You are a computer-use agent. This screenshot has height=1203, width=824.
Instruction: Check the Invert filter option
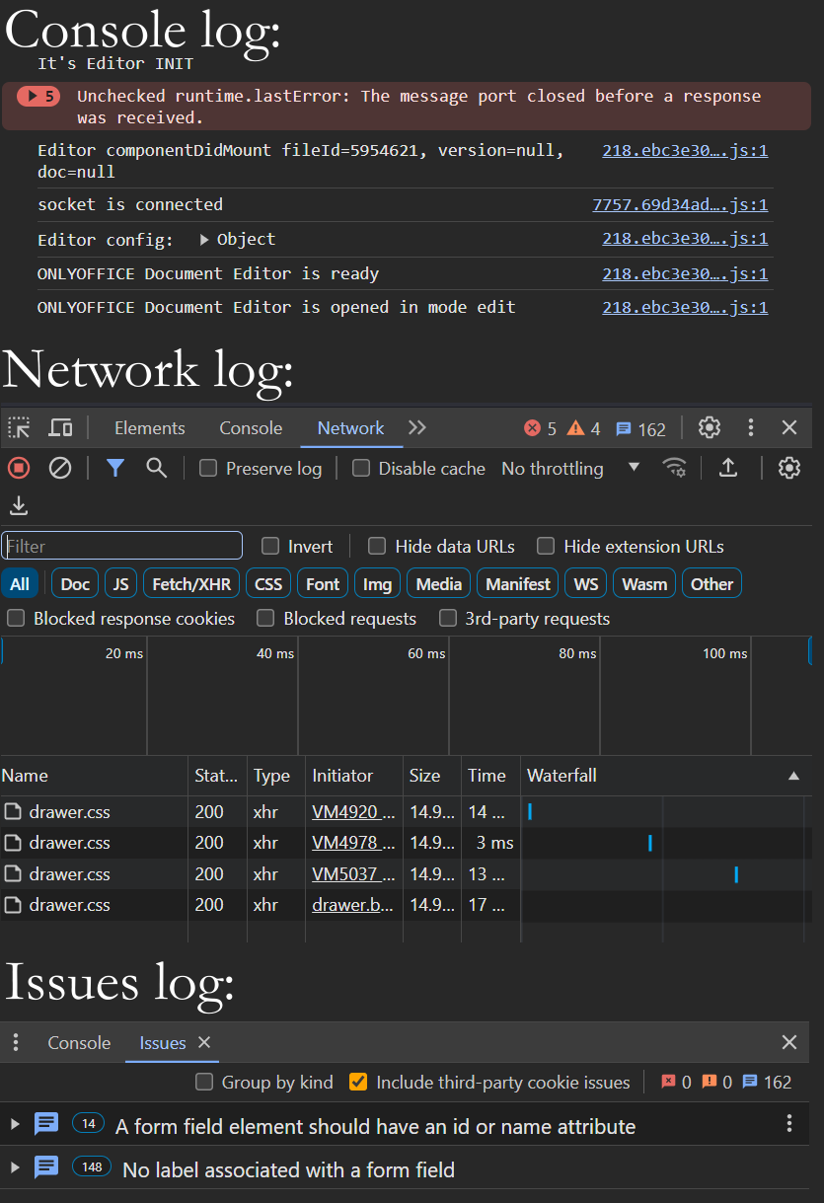[270, 546]
